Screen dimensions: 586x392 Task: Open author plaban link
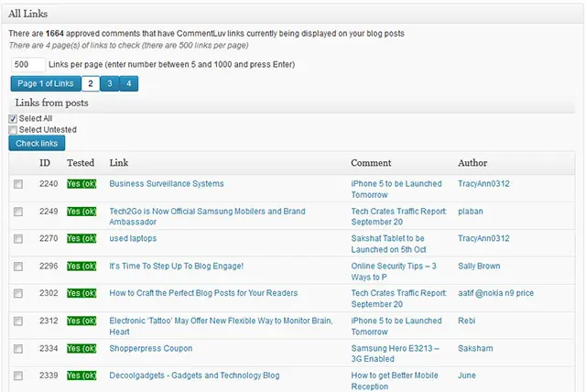coord(471,212)
